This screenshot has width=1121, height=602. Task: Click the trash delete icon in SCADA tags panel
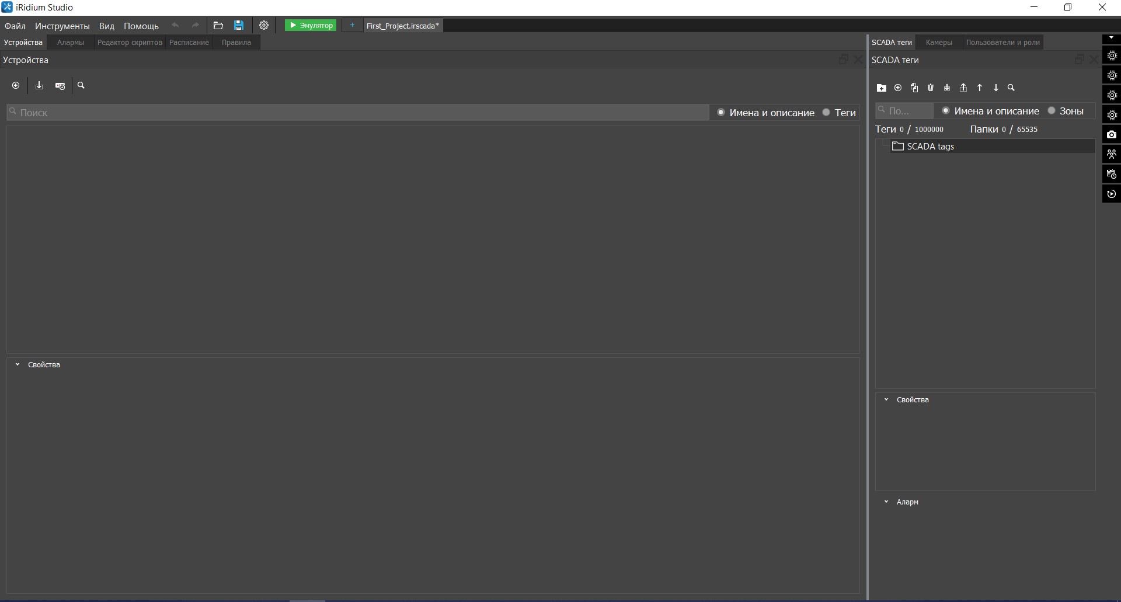931,88
